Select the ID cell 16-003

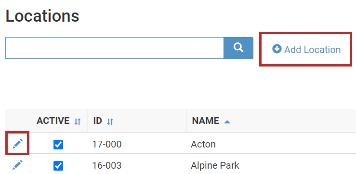click(x=107, y=166)
